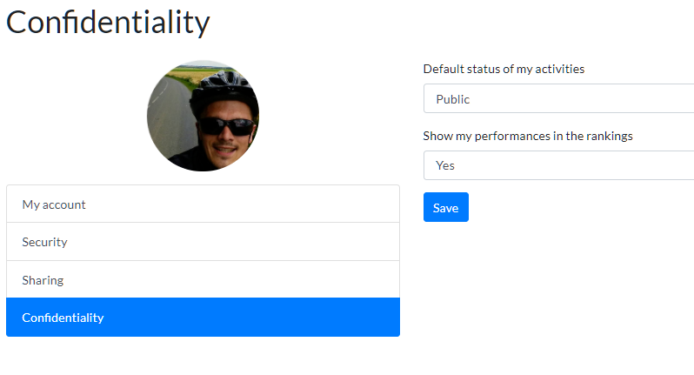Click the Confidentiality page heading
The image size is (694, 375).
(108, 23)
